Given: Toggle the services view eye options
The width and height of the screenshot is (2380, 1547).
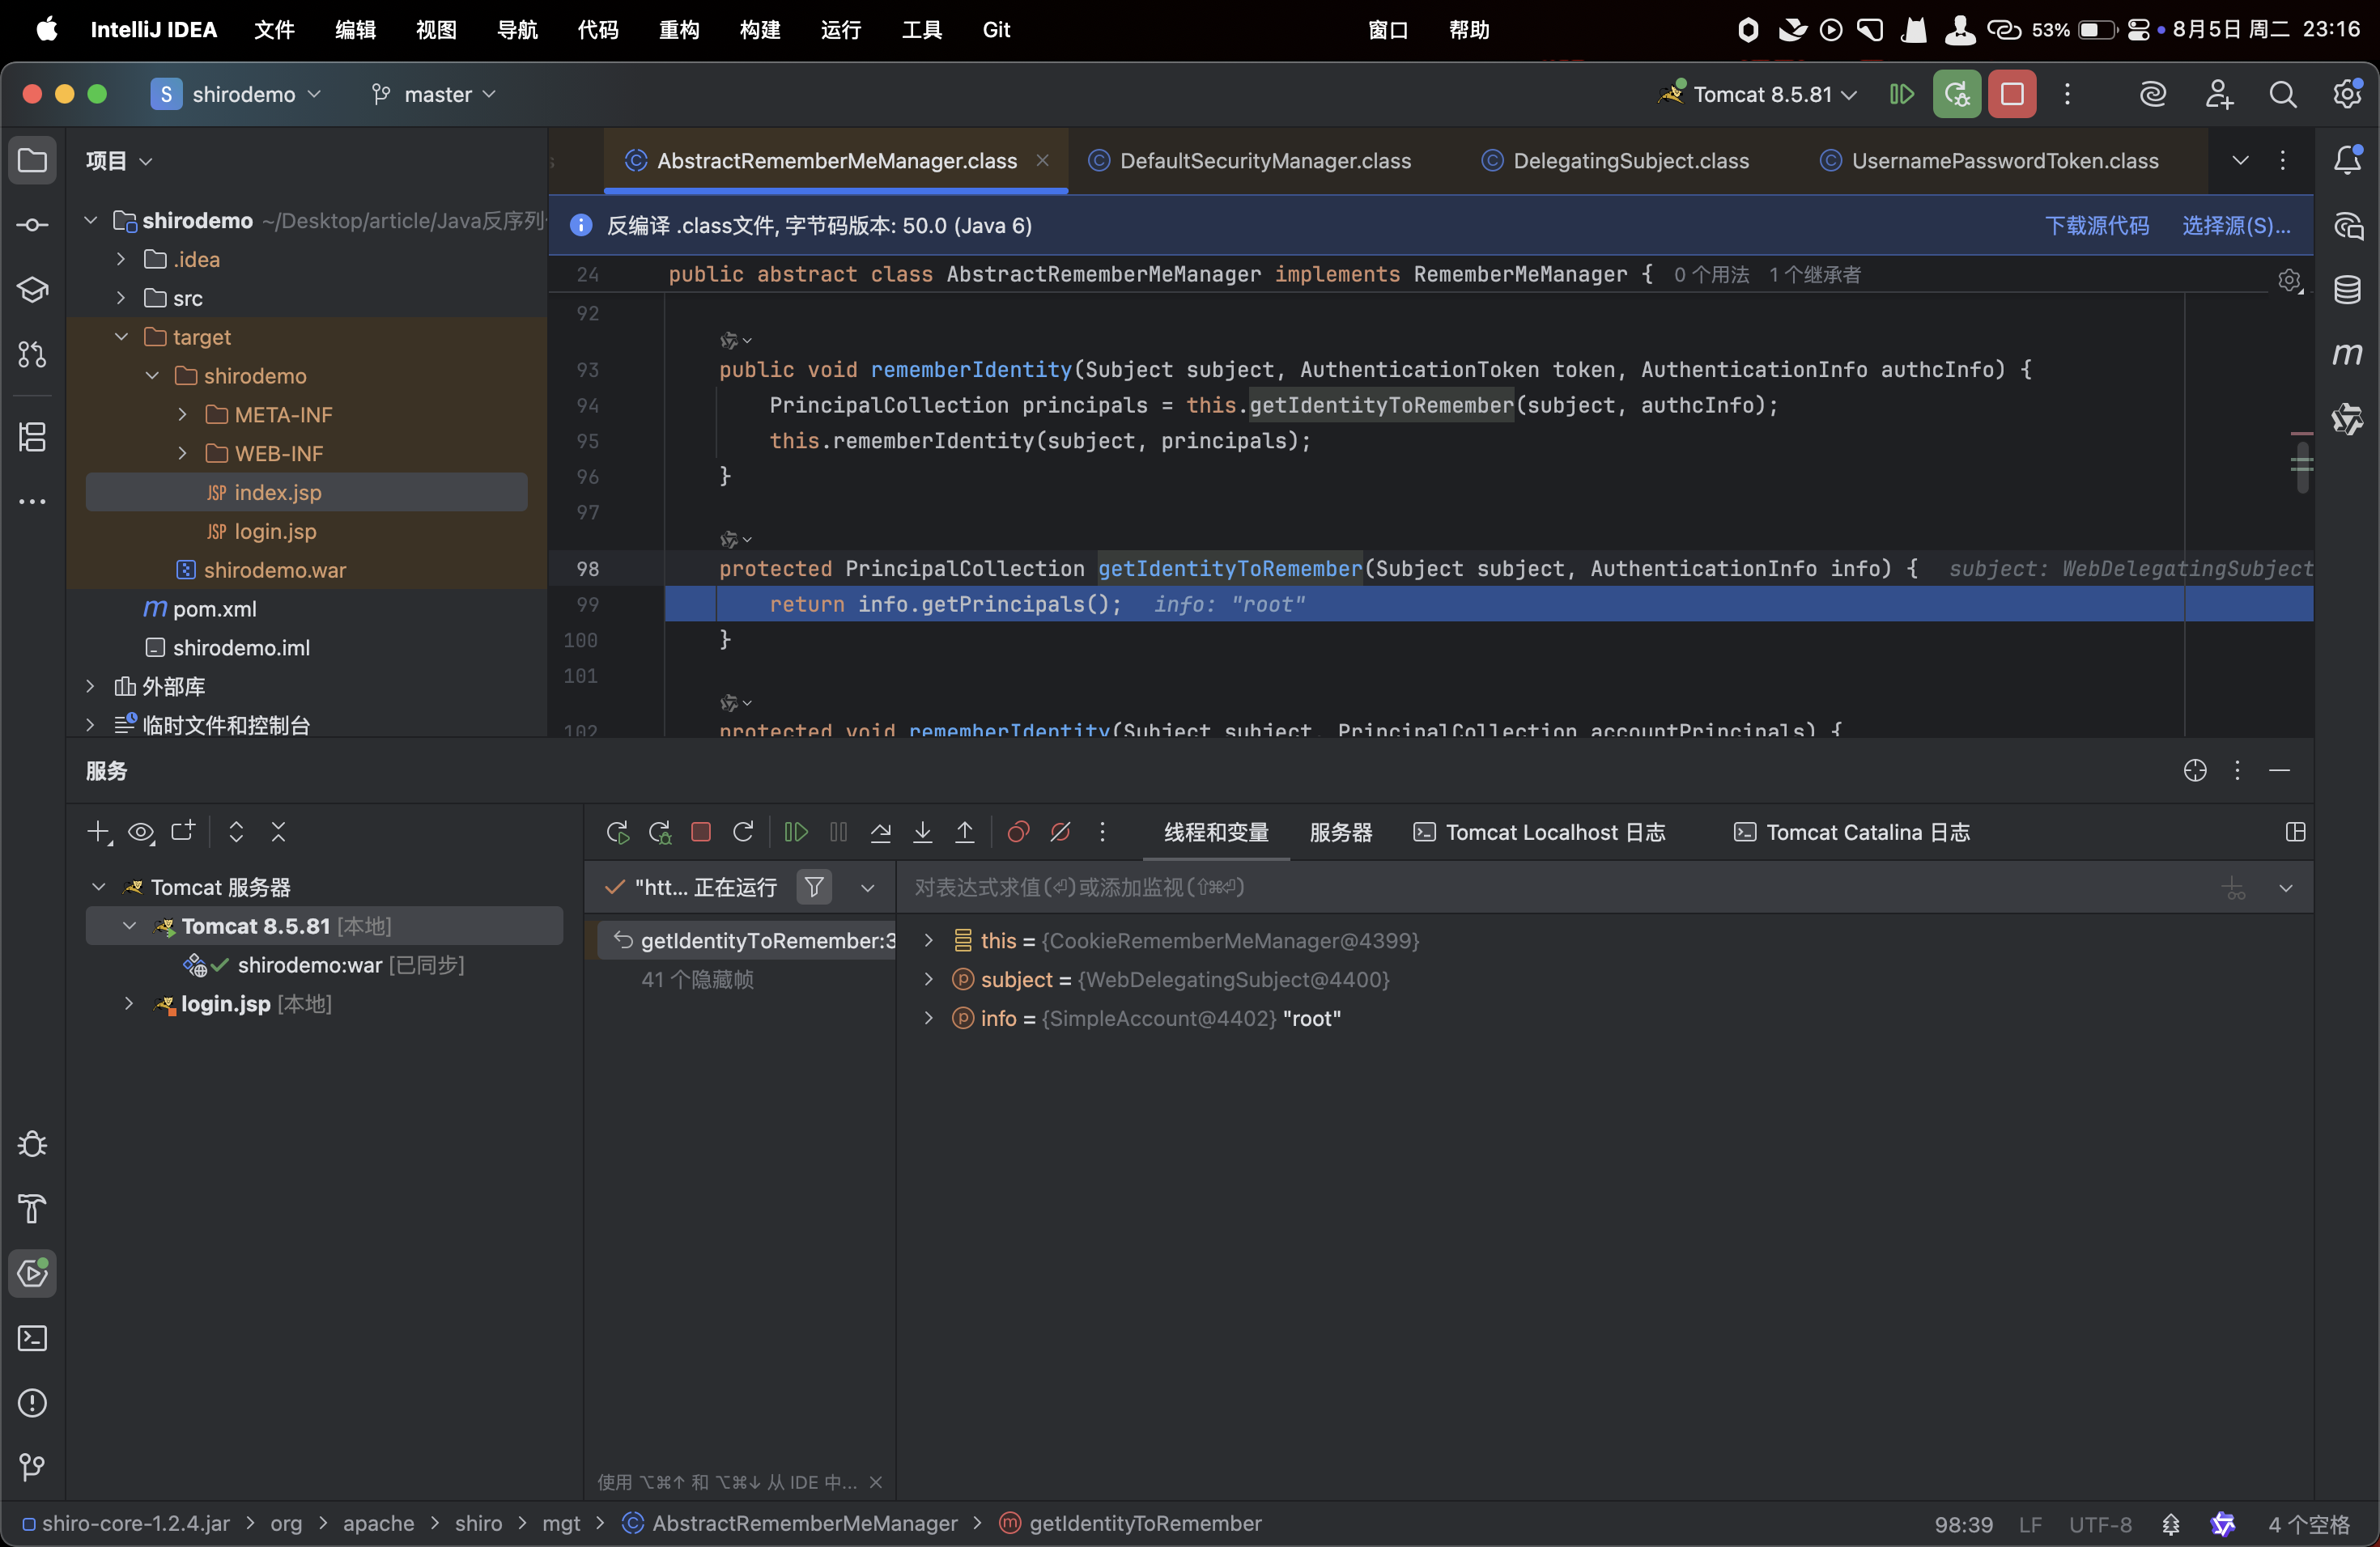Looking at the screenshot, I should pyautogui.click(x=141, y=832).
